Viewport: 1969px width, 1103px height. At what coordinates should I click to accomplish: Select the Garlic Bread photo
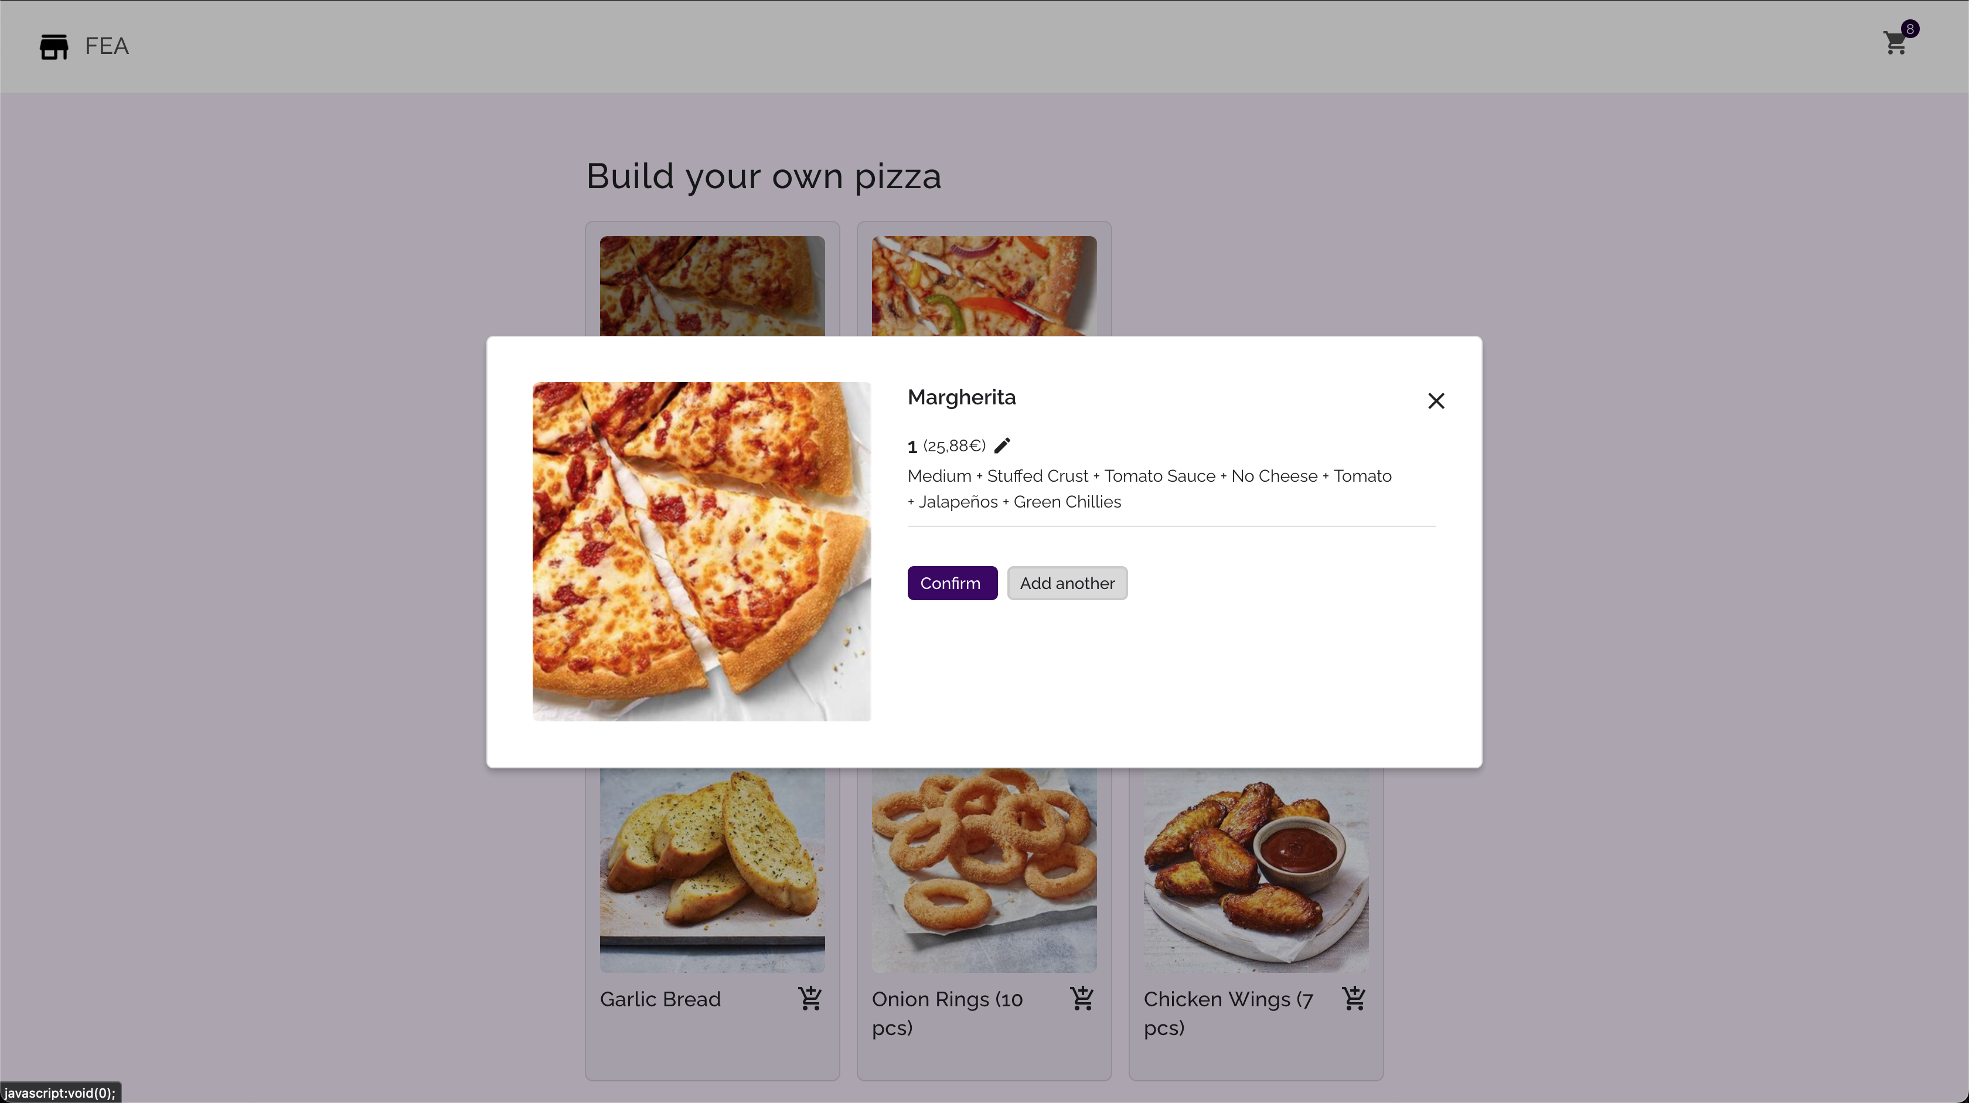711,870
